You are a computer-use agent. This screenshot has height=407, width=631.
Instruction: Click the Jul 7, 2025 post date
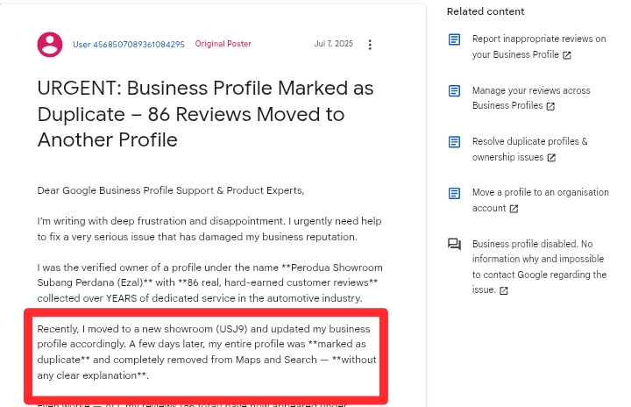tap(333, 44)
